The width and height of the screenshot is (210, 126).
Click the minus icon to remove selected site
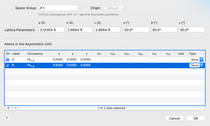[x=15, y=108]
